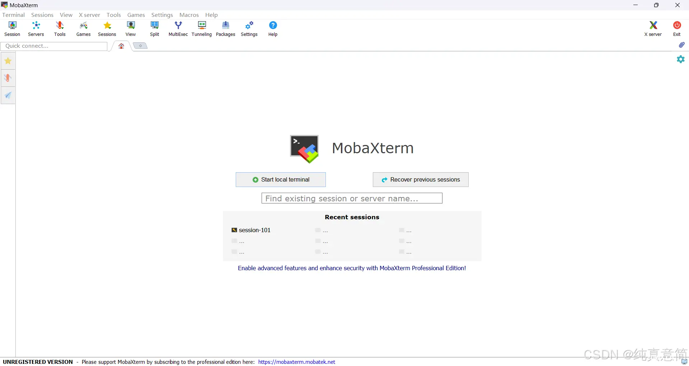
Task: Open the Help question mark toolbar icon
Action: coord(273,29)
